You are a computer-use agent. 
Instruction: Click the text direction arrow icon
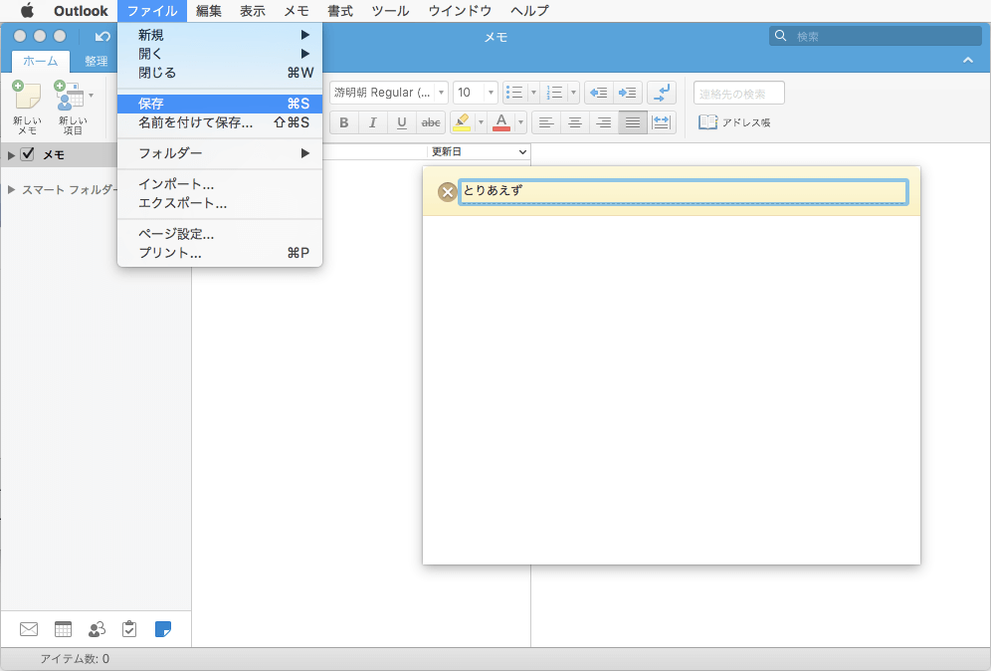pyautogui.click(x=662, y=93)
